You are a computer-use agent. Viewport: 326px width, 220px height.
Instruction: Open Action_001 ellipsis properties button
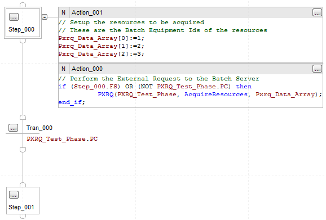point(317,12)
